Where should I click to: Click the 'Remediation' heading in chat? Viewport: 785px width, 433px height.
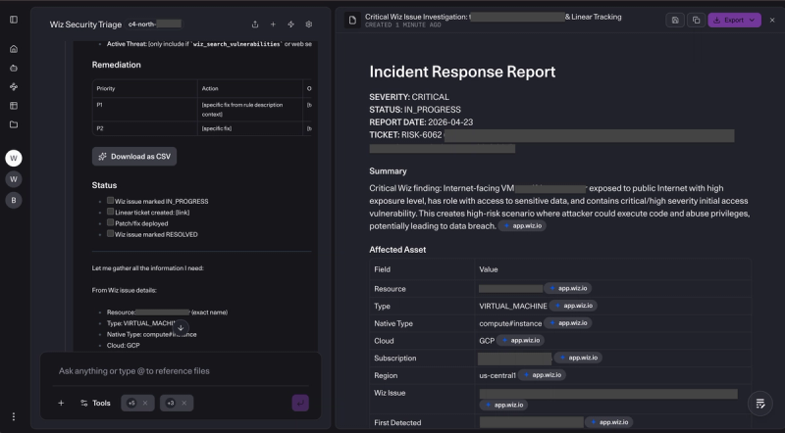[116, 65]
